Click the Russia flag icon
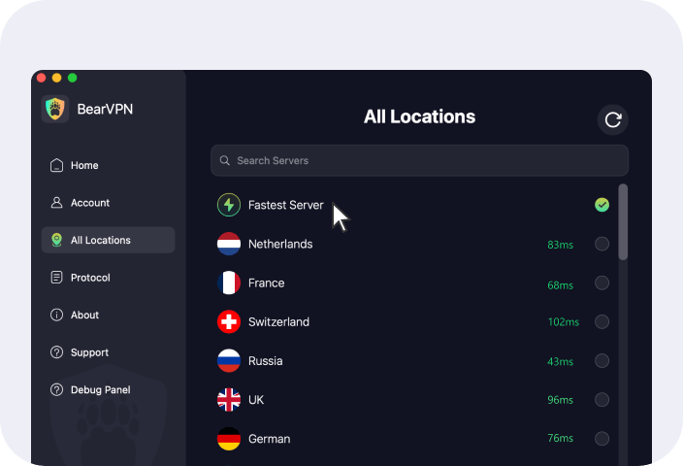This screenshot has height=466, width=683. coord(229,361)
